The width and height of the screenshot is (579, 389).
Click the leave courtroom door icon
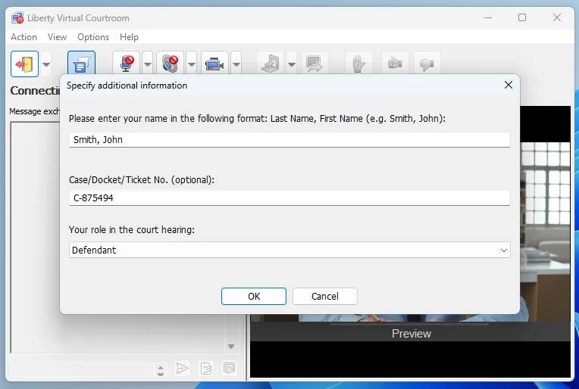tap(24, 64)
